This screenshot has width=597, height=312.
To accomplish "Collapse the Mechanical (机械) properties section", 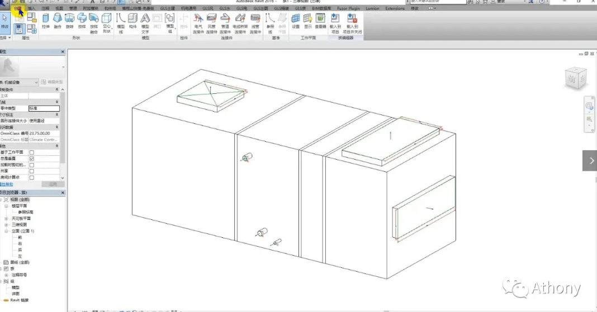I will (x=57, y=102).
